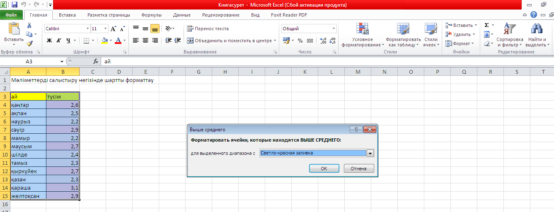
Task: Confirm dialog with OK button
Action: pyautogui.click(x=324, y=169)
